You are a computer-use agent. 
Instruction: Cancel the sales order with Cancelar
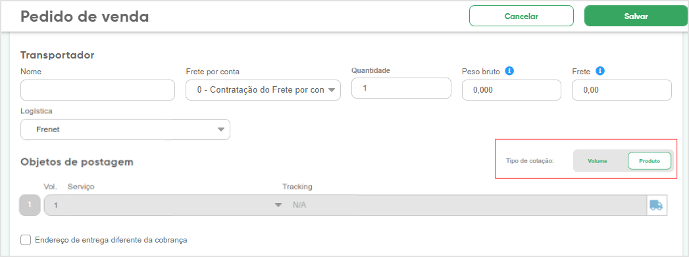pos(521,16)
